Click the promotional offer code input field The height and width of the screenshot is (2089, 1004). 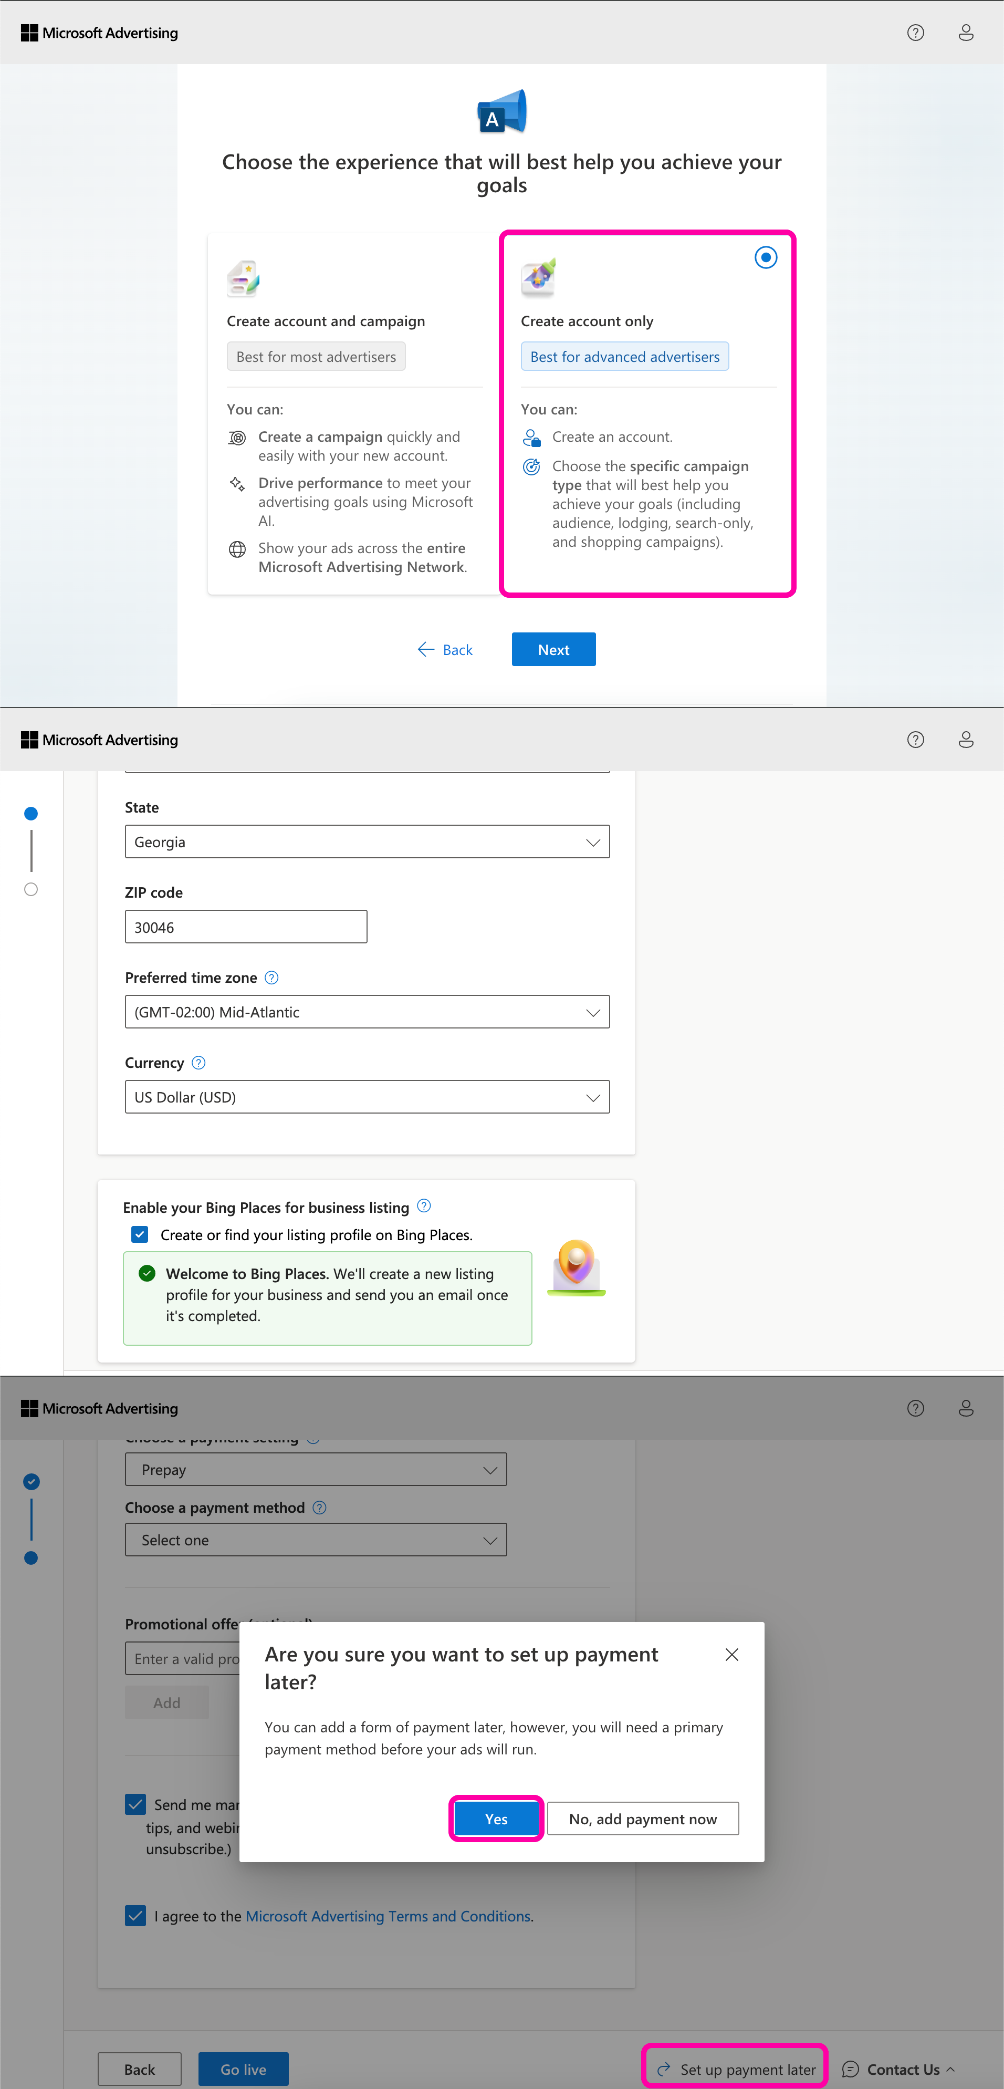(182, 1659)
